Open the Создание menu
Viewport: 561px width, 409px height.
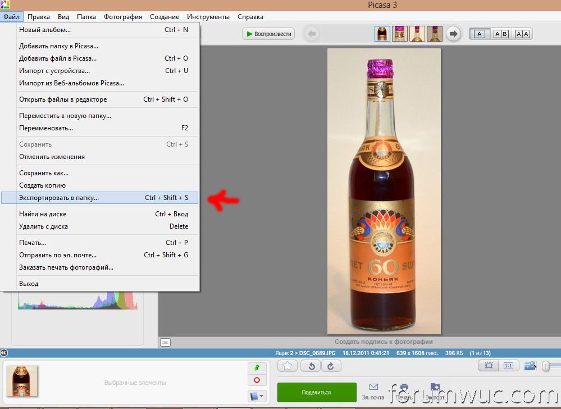click(x=164, y=17)
